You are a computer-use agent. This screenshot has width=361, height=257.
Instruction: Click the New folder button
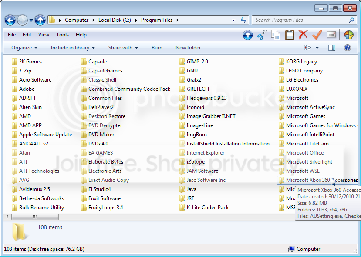point(188,48)
